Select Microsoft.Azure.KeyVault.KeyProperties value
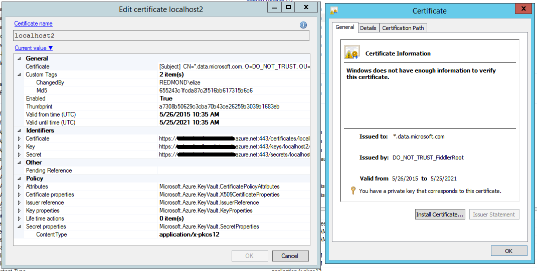This screenshot has width=537, height=271. 206,210
